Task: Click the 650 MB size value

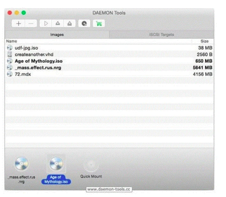Action: (204, 61)
